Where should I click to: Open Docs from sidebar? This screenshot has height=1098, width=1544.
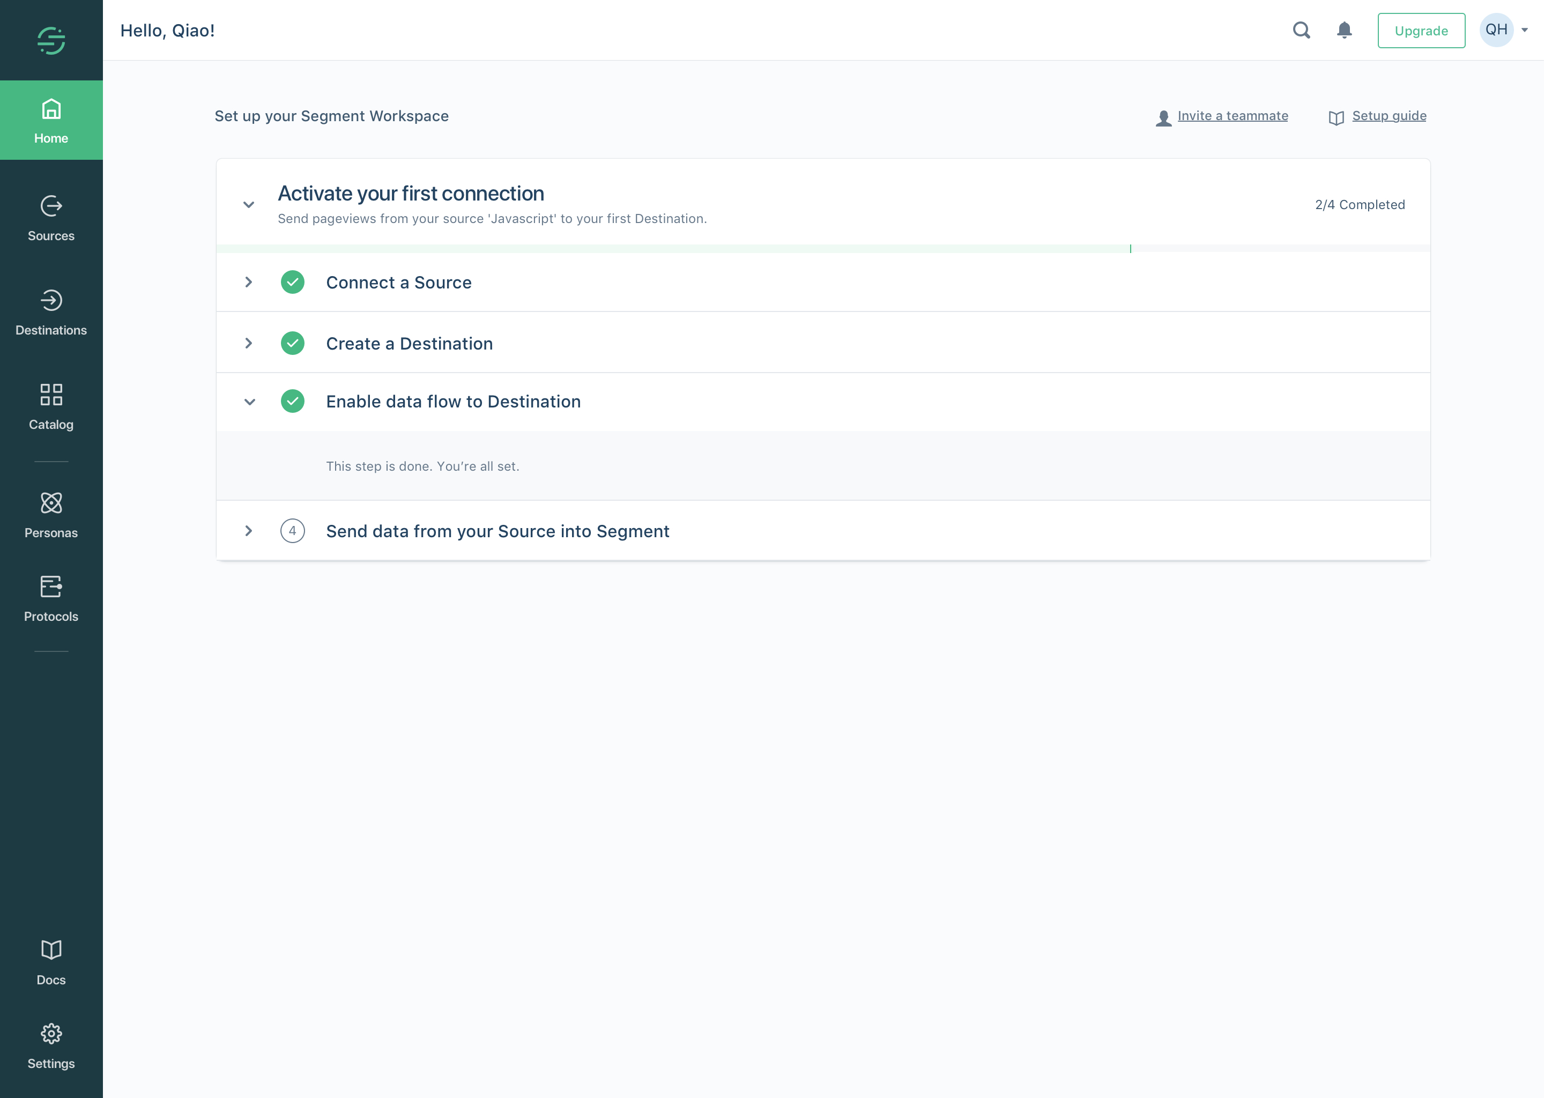(51, 962)
